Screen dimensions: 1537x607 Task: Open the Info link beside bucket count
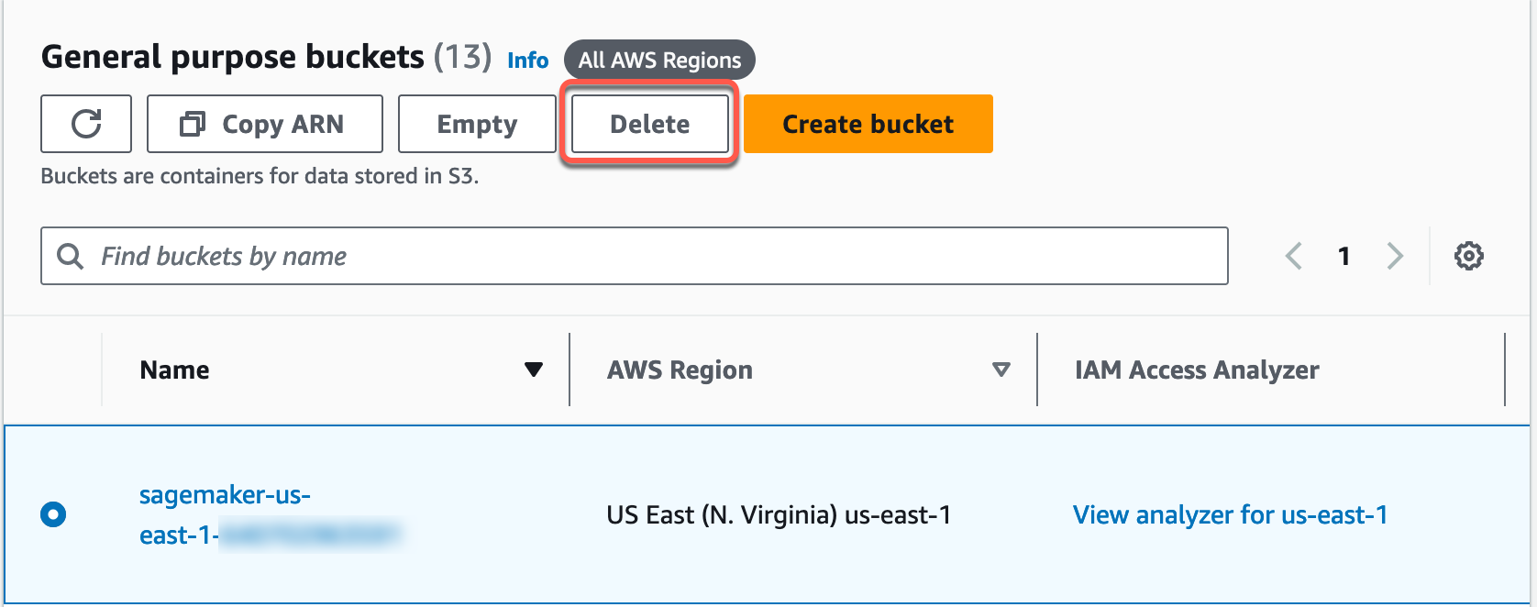click(527, 61)
